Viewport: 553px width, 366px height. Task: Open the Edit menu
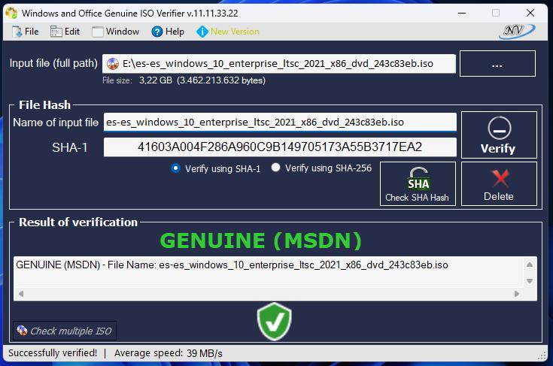point(65,32)
